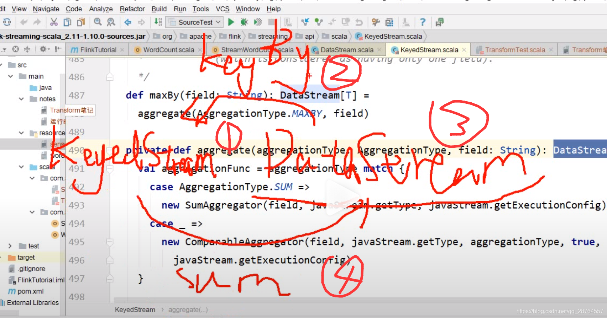Toggle code fold marker at line 490
Viewport: 607px width, 318px height.
(110, 151)
